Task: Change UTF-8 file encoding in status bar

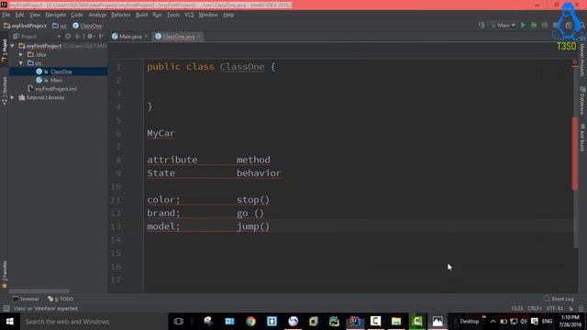Action: [x=554, y=308]
